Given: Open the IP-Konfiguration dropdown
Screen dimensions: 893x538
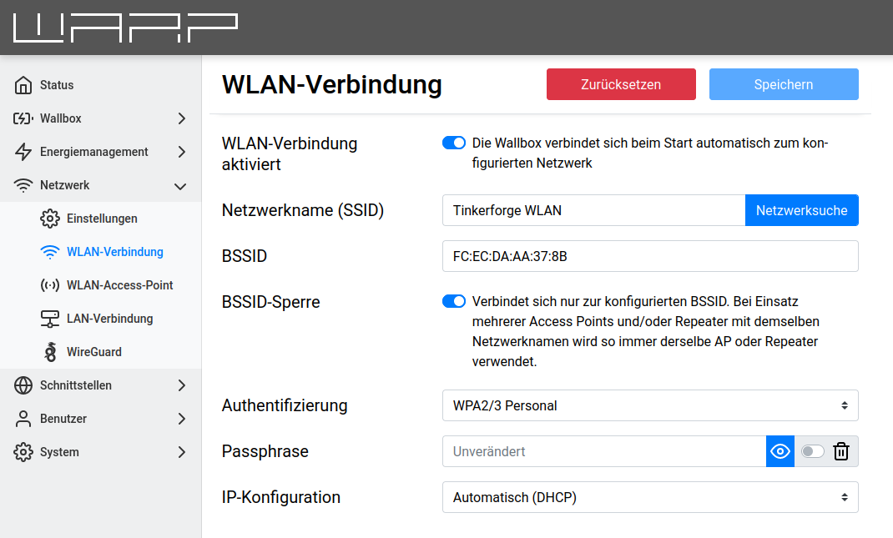Looking at the screenshot, I should click(649, 497).
